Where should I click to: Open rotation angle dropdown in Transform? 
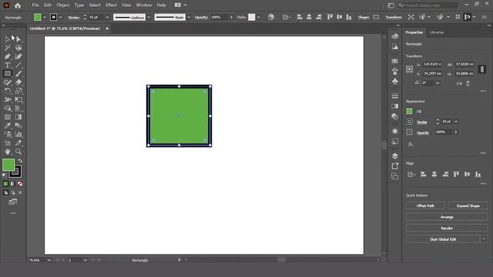click(x=438, y=83)
